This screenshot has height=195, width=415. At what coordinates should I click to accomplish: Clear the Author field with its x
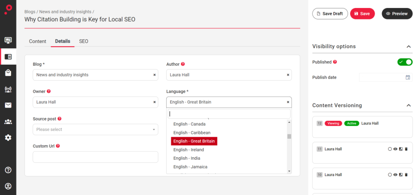click(288, 75)
